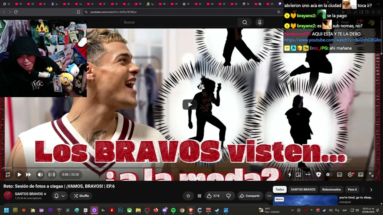Open Firefox from the taskbar
383x215 pixels.
tap(156, 210)
